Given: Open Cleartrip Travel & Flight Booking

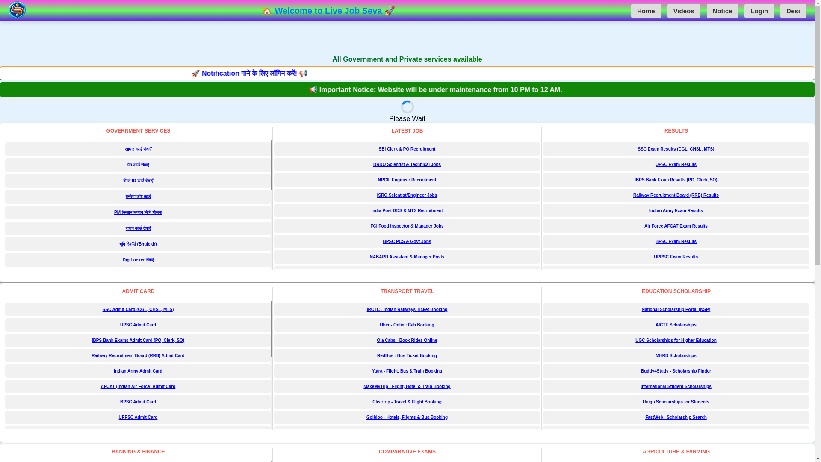Looking at the screenshot, I should click(407, 402).
